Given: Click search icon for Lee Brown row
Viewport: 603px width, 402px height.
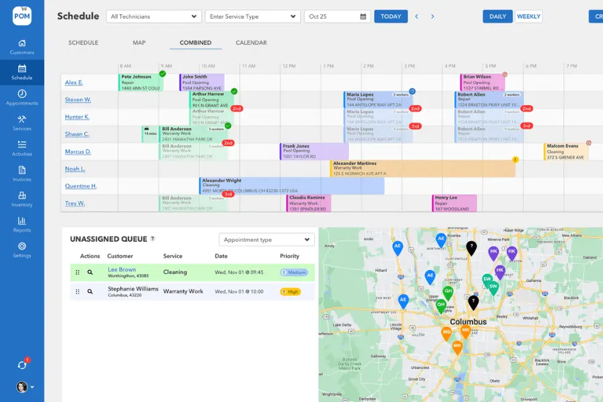Looking at the screenshot, I should pyautogui.click(x=90, y=273).
